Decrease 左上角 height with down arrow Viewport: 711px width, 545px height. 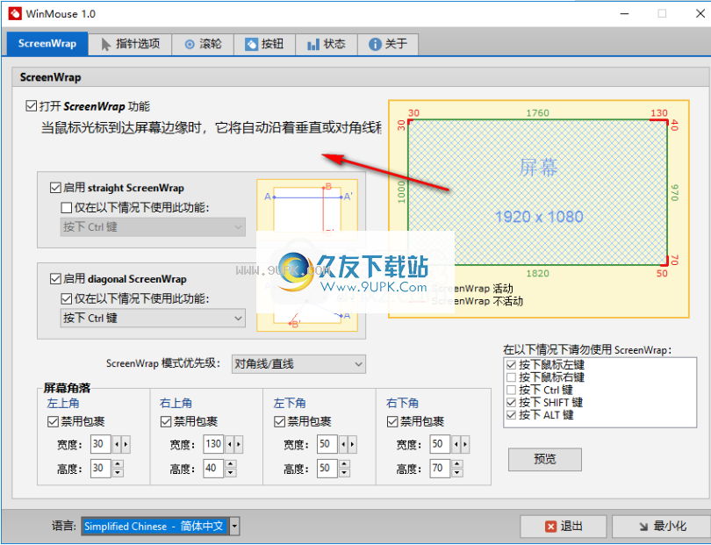118,473
